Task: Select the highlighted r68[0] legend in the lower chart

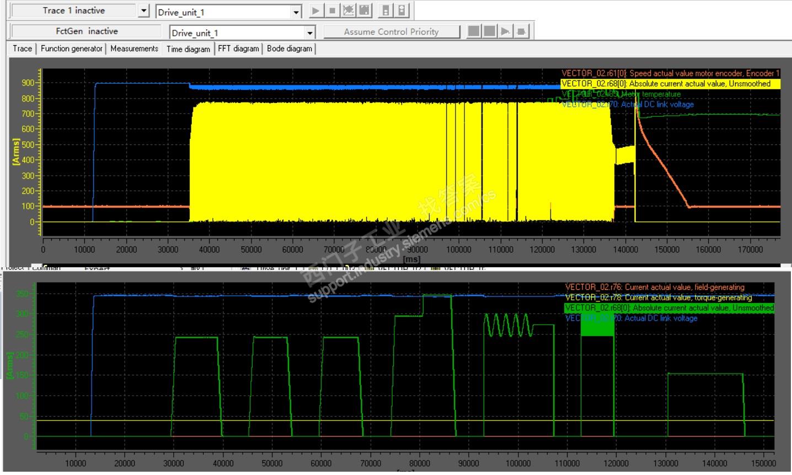Action: click(670, 308)
